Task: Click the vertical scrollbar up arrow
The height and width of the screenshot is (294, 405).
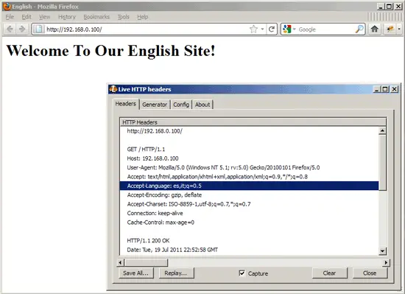Action: [x=382, y=130]
